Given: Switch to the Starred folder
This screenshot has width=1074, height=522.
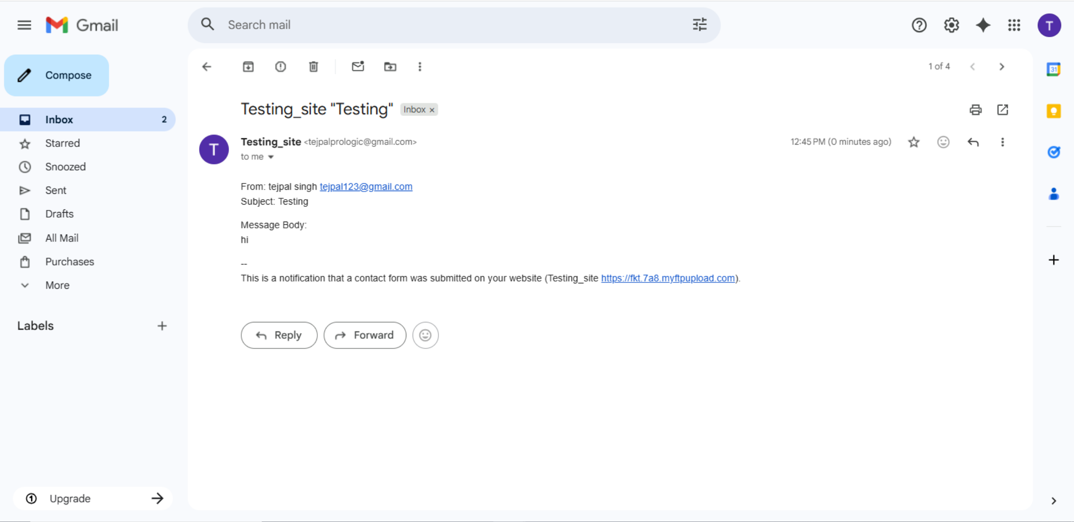Looking at the screenshot, I should 62,143.
